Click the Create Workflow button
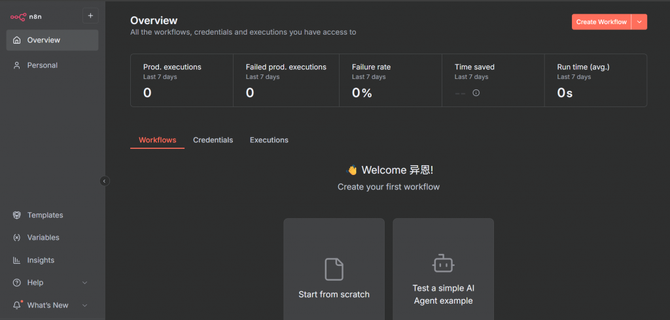Screen dimensions: 670x320 (601, 22)
